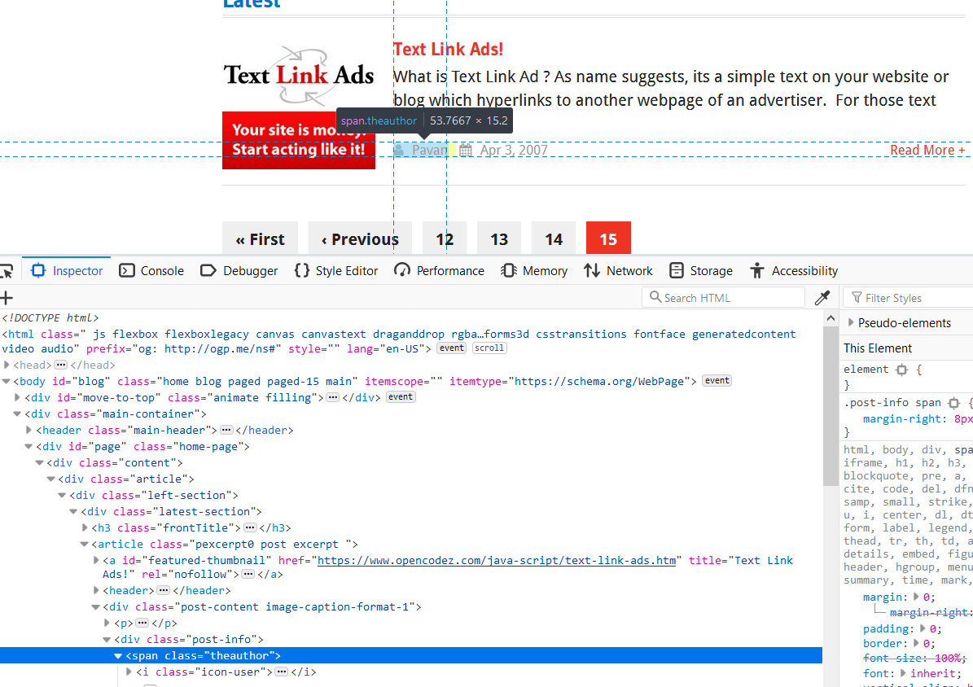The image size is (973, 687).
Task: Expand the main-header node
Action: [29, 430]
